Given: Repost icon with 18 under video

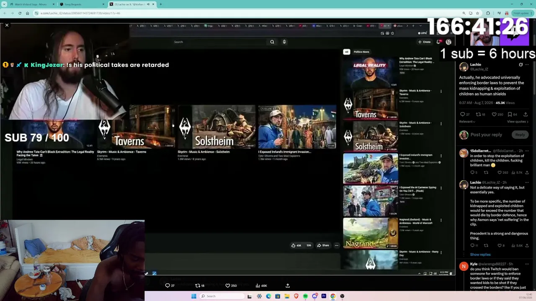Looking at the screenshot, I should coord(198,286).
